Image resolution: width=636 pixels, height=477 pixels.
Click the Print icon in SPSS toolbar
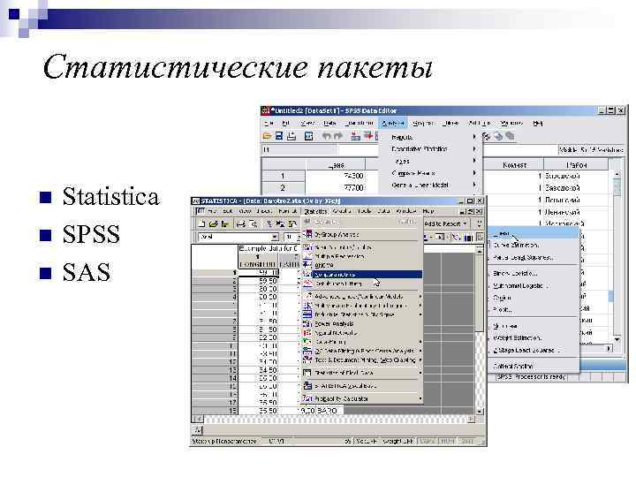tap(291, 136)
